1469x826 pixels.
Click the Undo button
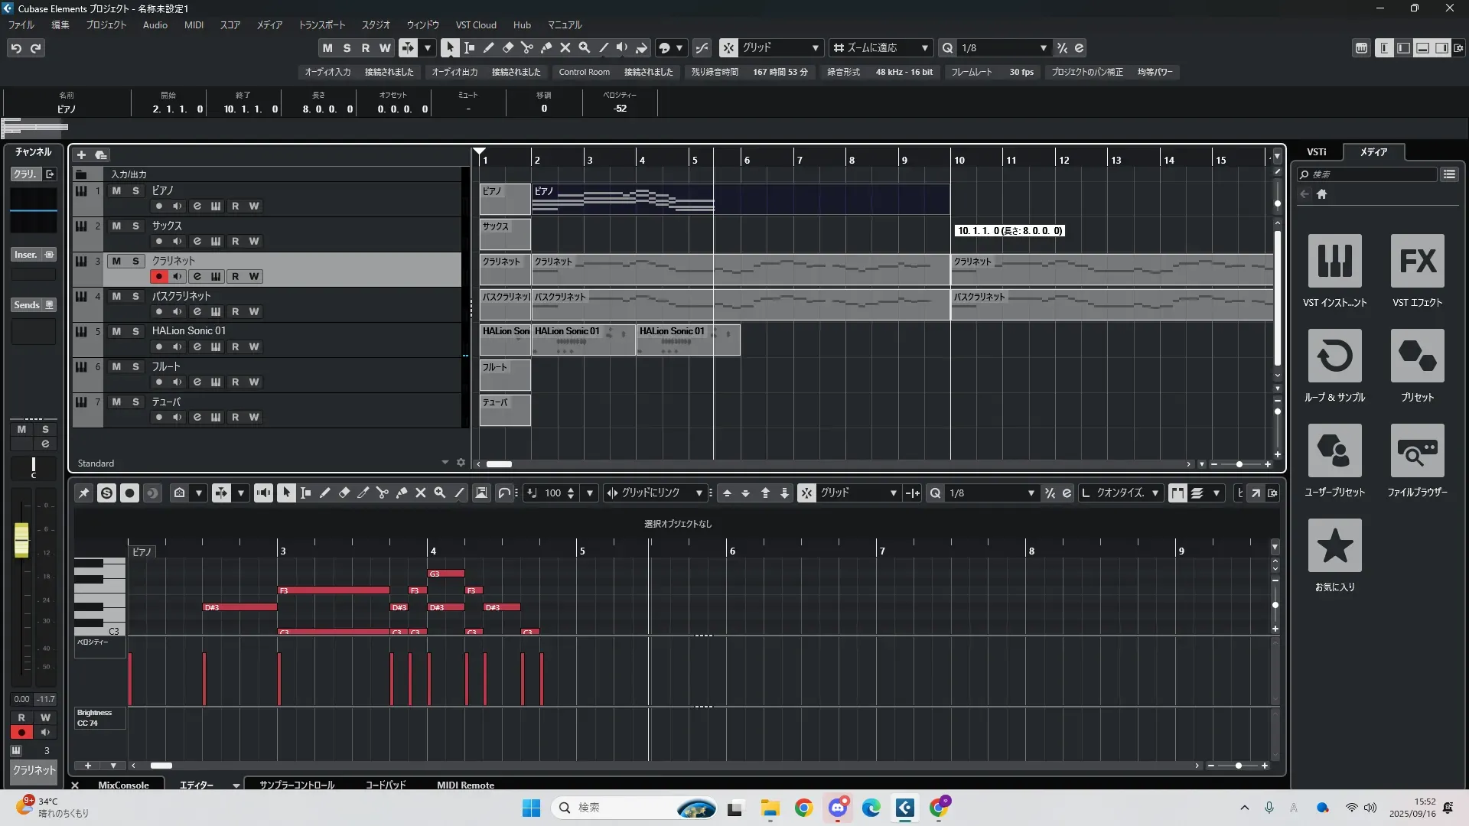point(16,48)
